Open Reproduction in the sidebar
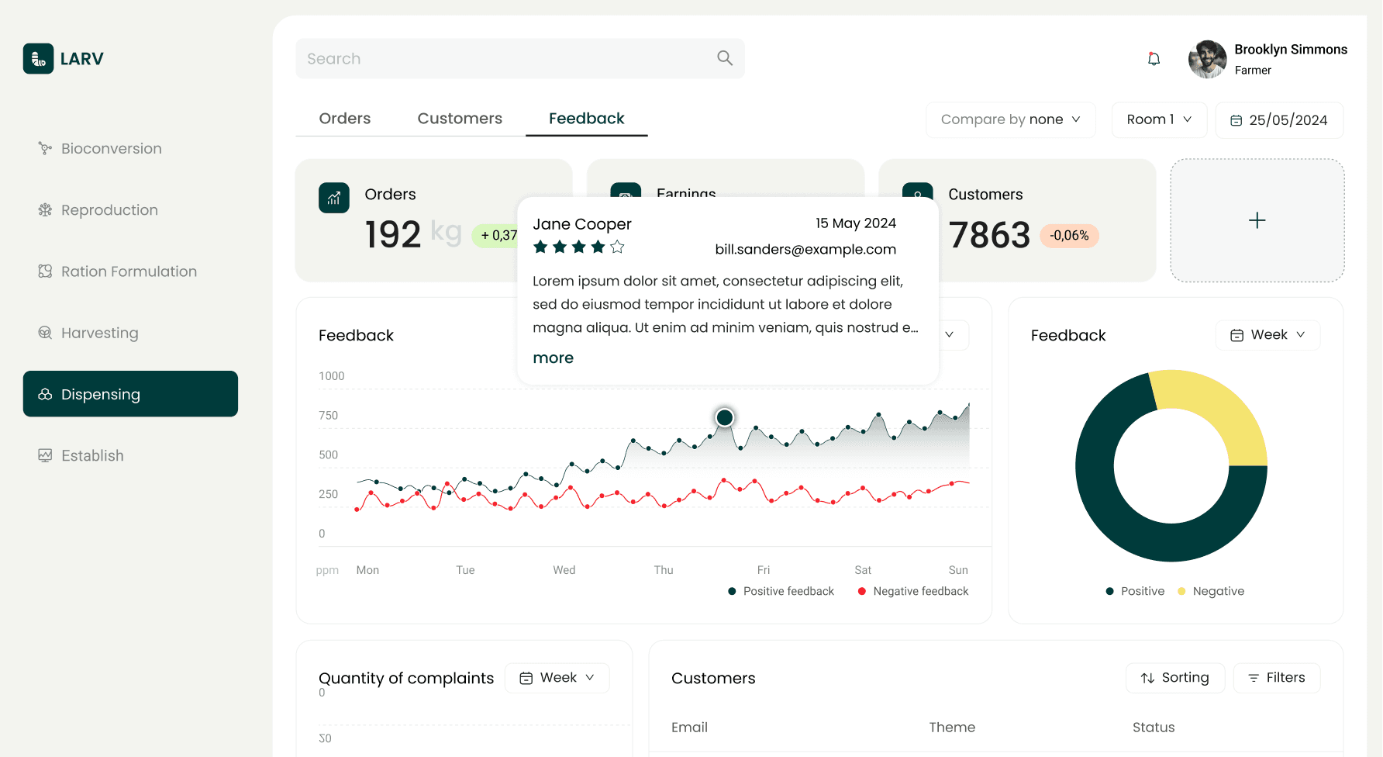1383x757 pixels. click(109, 210)
